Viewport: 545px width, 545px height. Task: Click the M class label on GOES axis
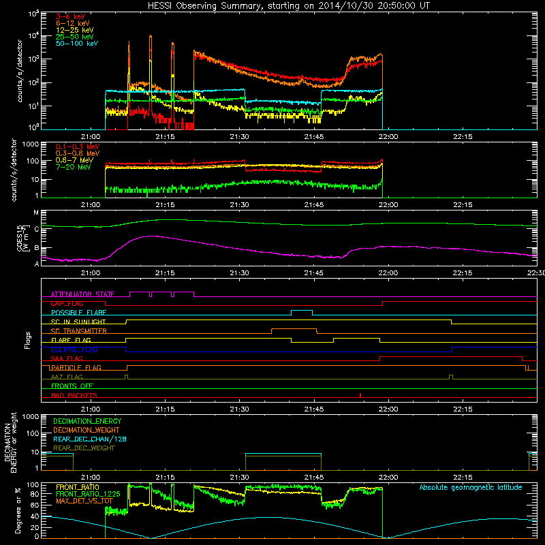click(x=36, y=213)
